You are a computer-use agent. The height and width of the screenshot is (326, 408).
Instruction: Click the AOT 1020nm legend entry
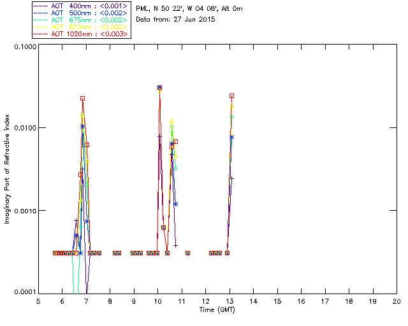(x=81, y=34)
